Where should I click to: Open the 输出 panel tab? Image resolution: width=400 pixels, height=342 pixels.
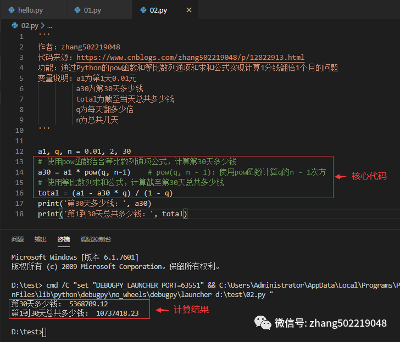[x=41, y=239]
